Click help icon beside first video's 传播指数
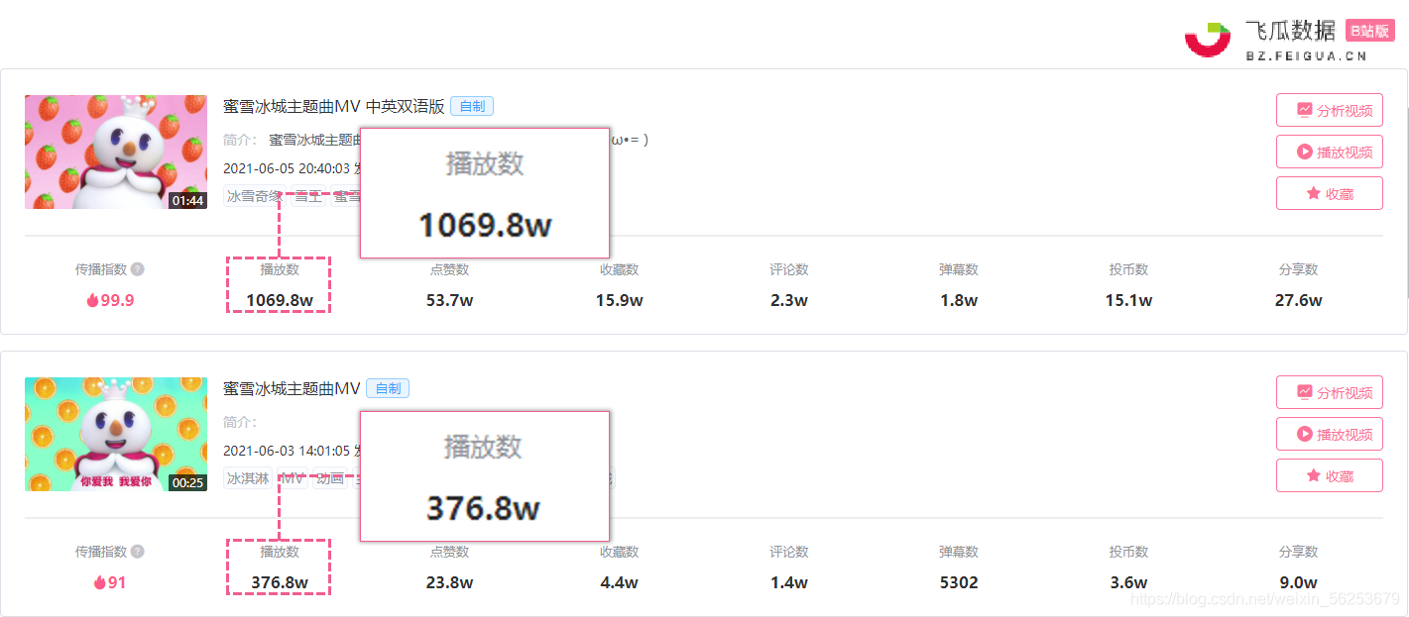Viewport: 1409px width, 617px height. tap(138, 269)
